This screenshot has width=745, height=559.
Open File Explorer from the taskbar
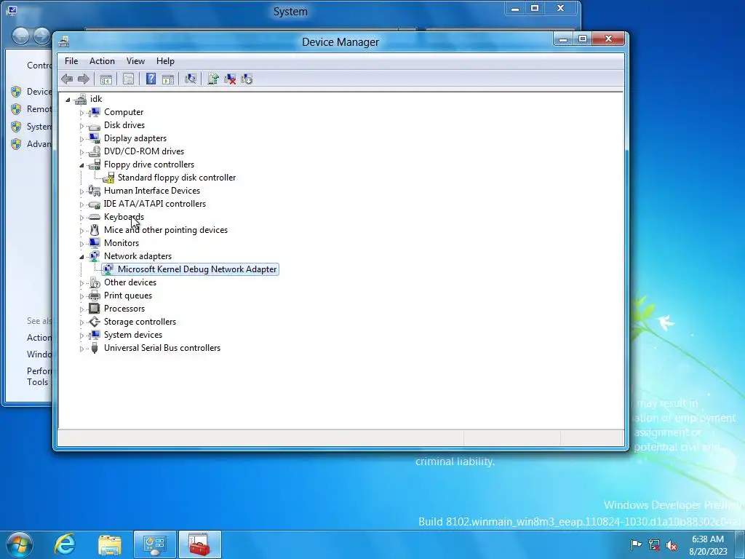110,544
